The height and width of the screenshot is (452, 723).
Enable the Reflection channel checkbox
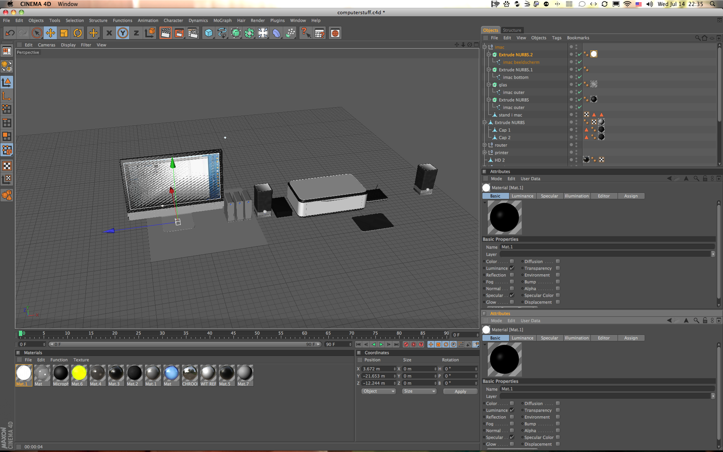coord(512,275)
